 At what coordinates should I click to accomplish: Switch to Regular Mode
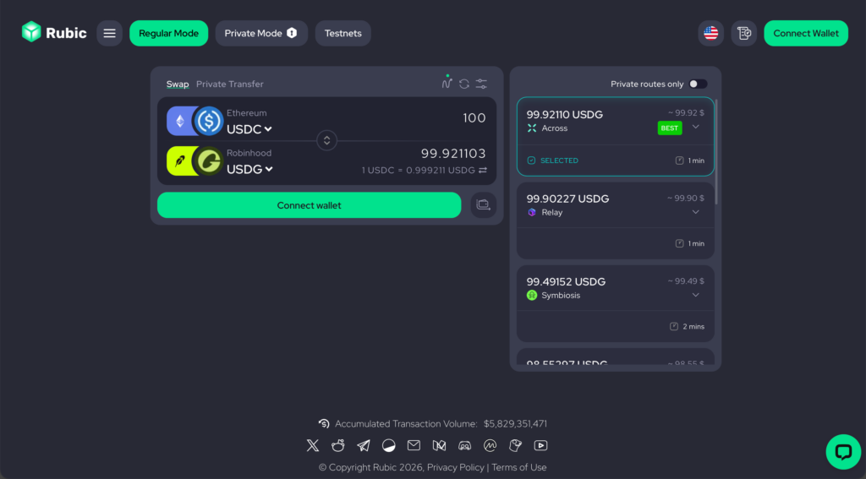tap(168, 33)
